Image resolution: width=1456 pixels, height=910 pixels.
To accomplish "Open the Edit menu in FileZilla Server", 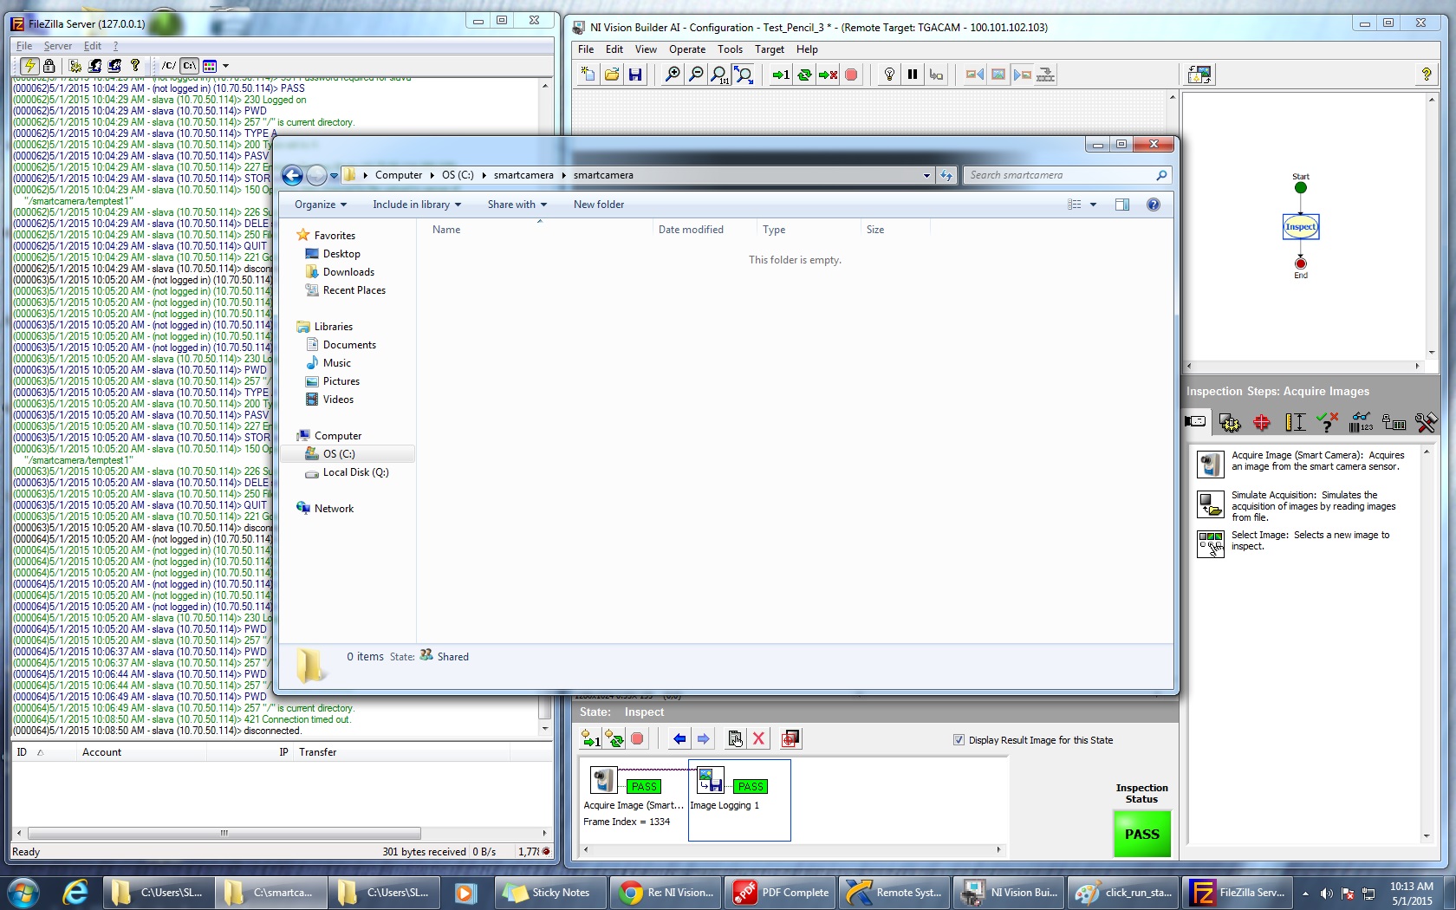I will pos(92,46).
